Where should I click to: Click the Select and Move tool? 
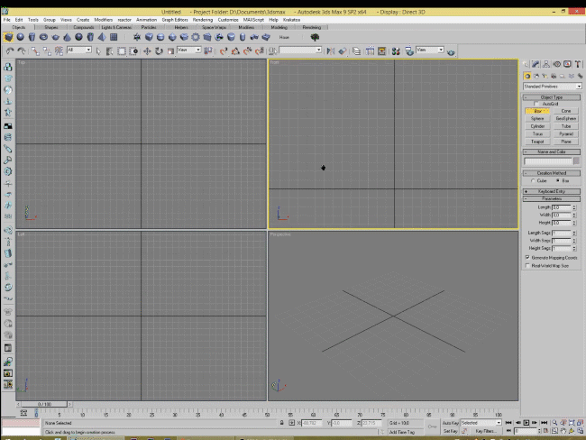(149, 50)
